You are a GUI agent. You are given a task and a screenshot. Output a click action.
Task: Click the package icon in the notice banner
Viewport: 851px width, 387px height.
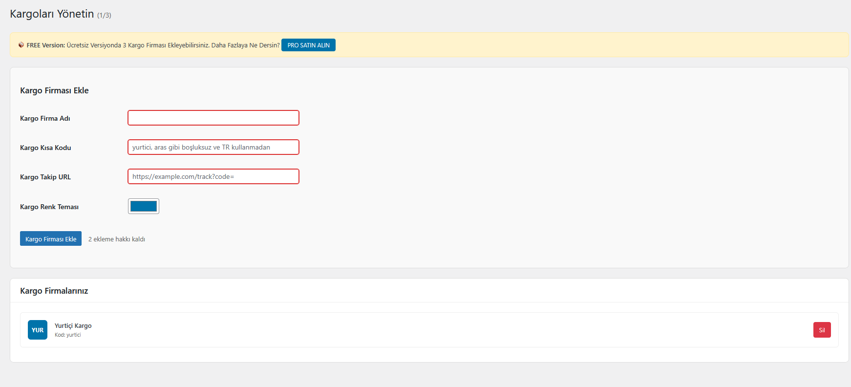(x=21, y=45)
